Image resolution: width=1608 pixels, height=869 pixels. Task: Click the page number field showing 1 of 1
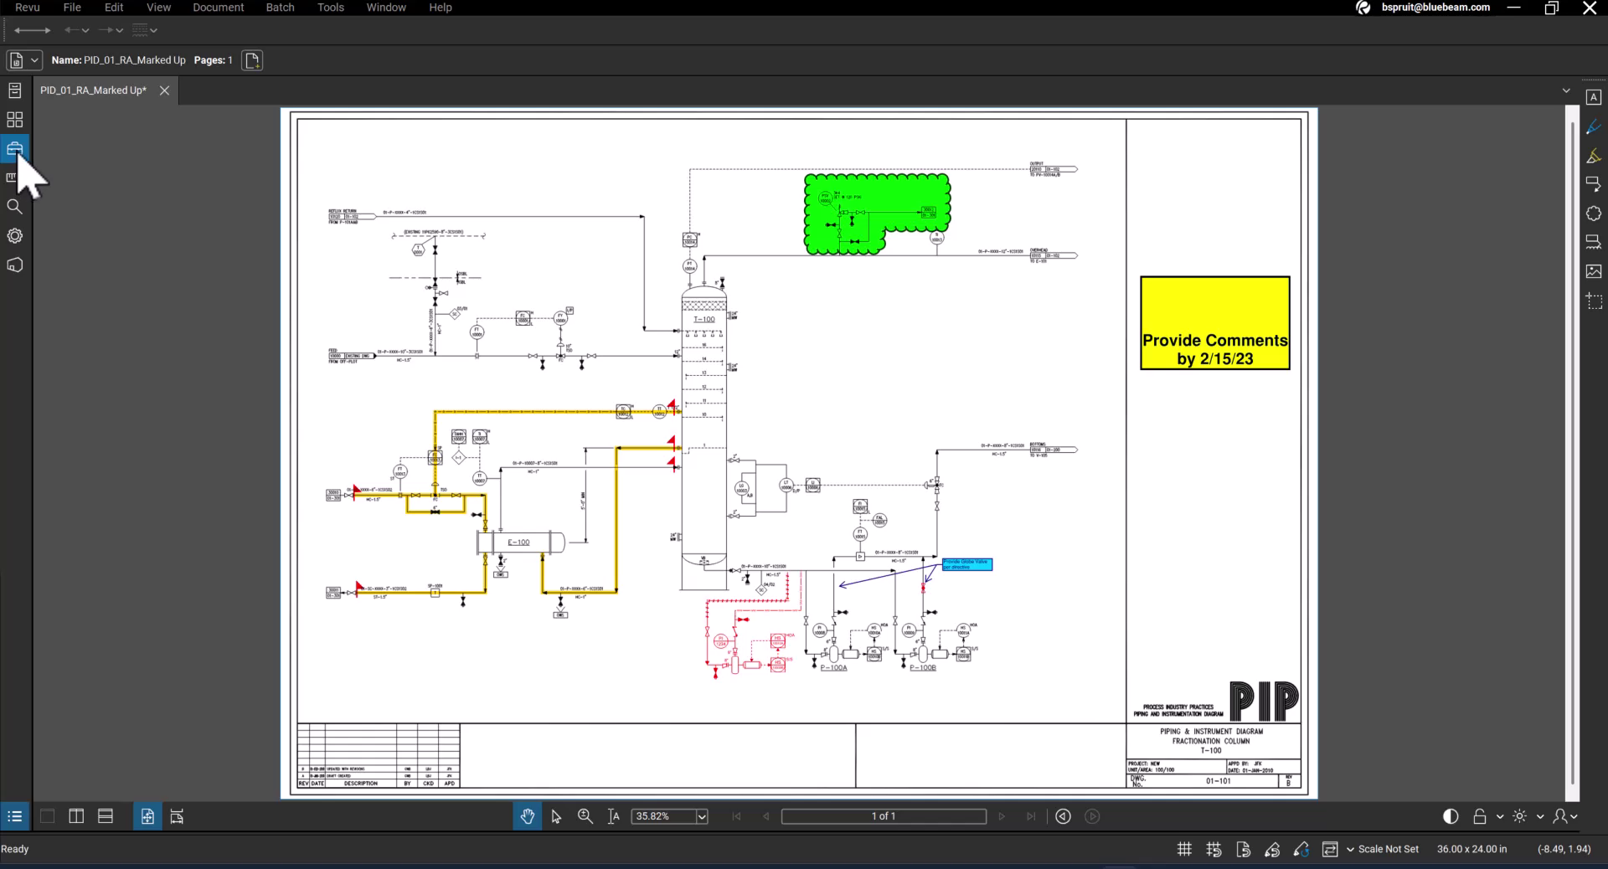point(884,816)
